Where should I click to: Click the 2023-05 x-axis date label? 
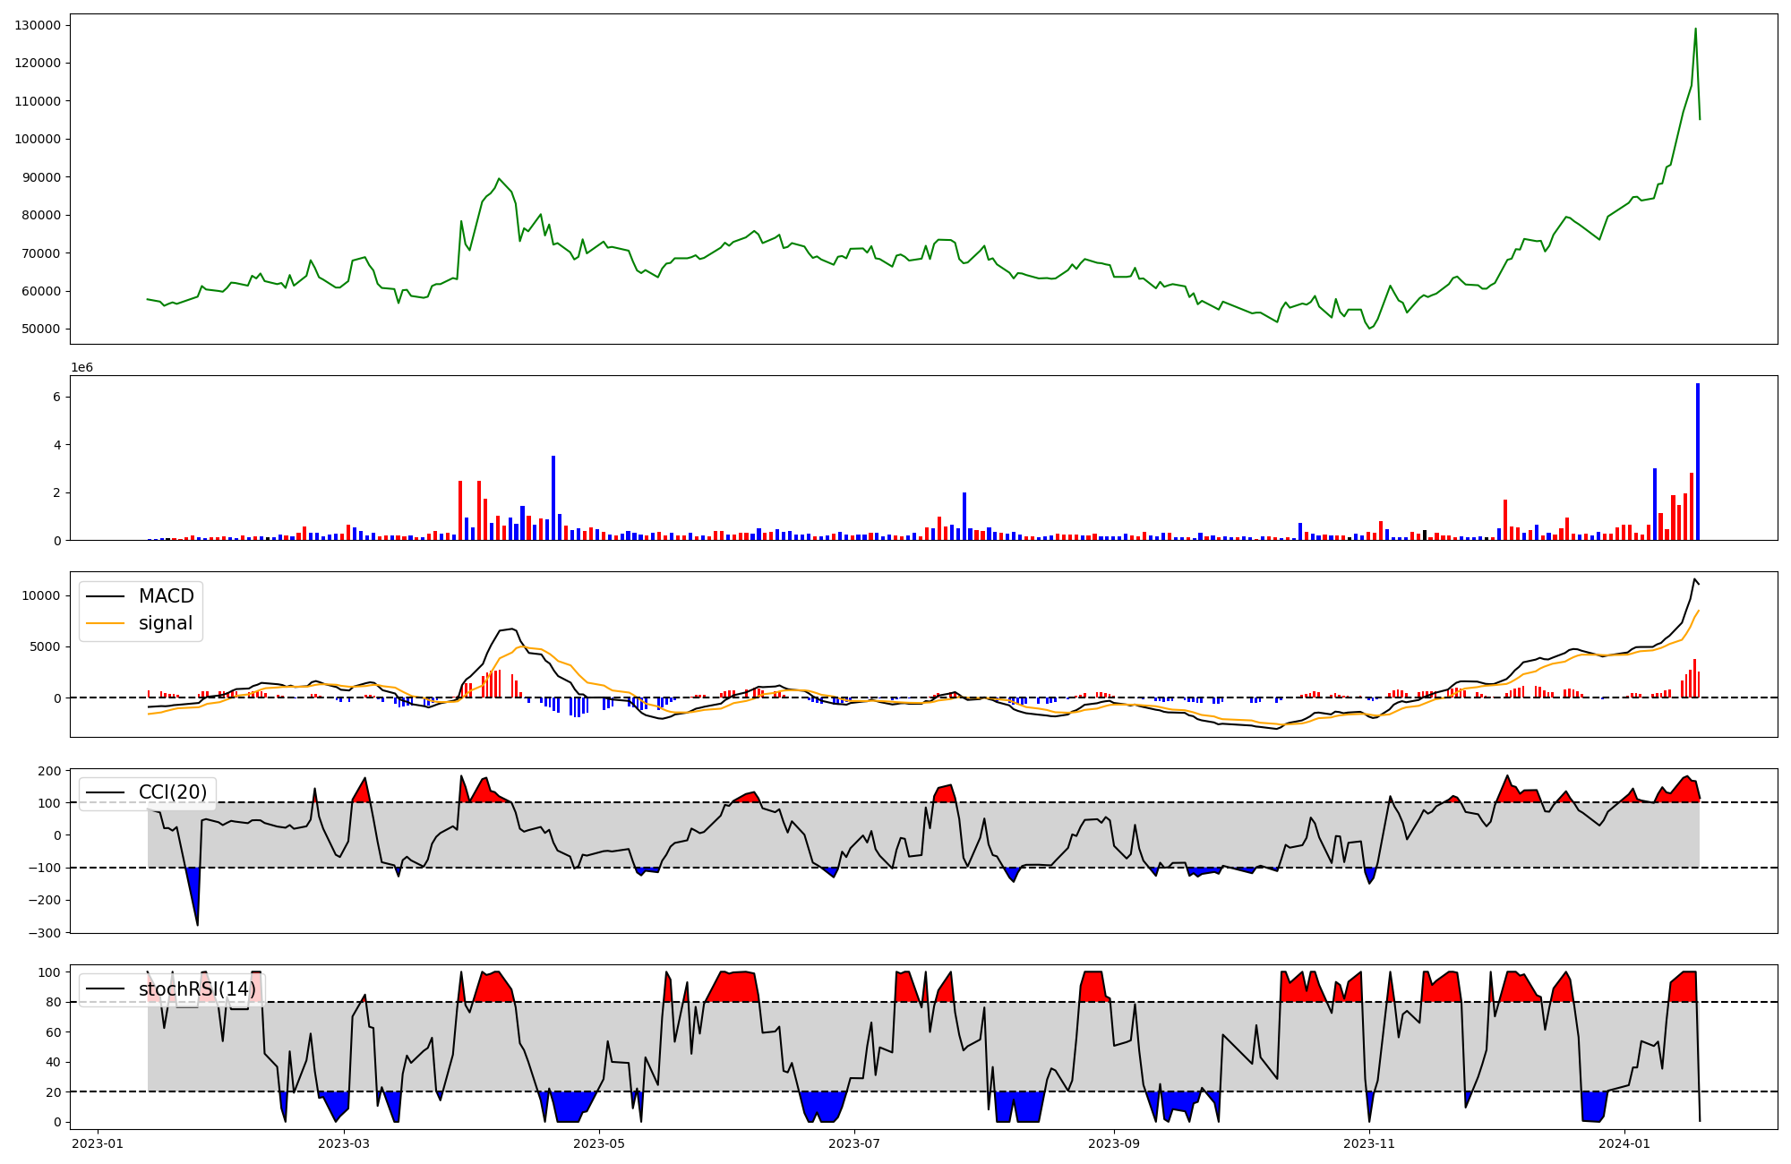click(x=599, y=1143)
